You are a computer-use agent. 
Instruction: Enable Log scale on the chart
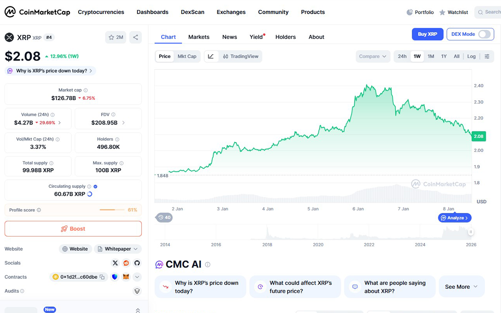(x=471, y=56)
